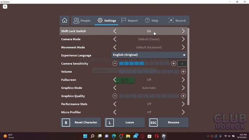Click the Graphics Quality slider bar
This screenshot has width=249, height=140.
tap(149, 96)
